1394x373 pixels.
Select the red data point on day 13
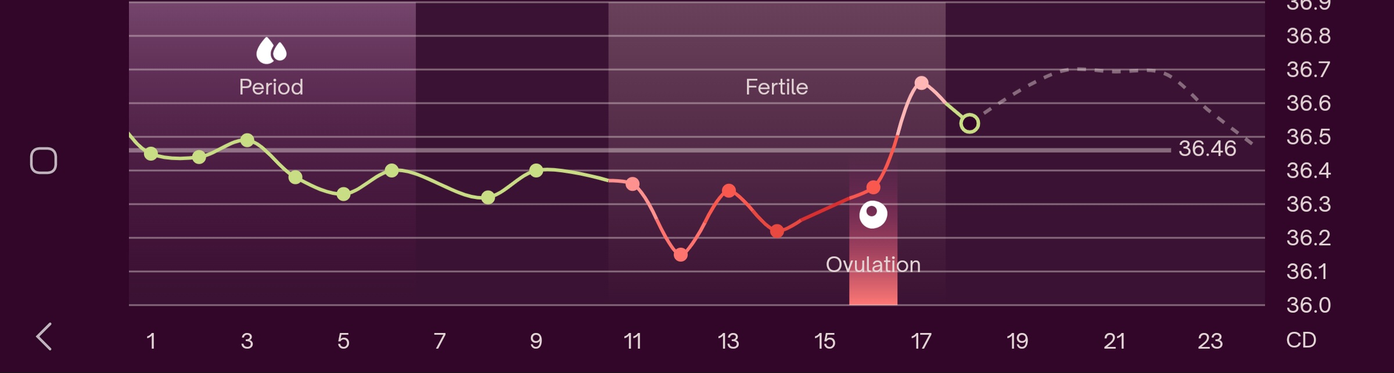click(x=729, y=190)
